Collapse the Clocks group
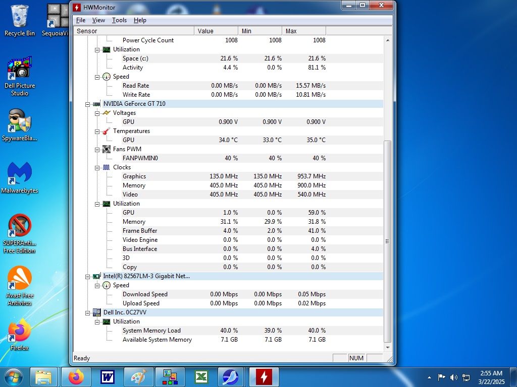This screenshot has height=387, width=517. pyautogui.click(x=97, y=168)
